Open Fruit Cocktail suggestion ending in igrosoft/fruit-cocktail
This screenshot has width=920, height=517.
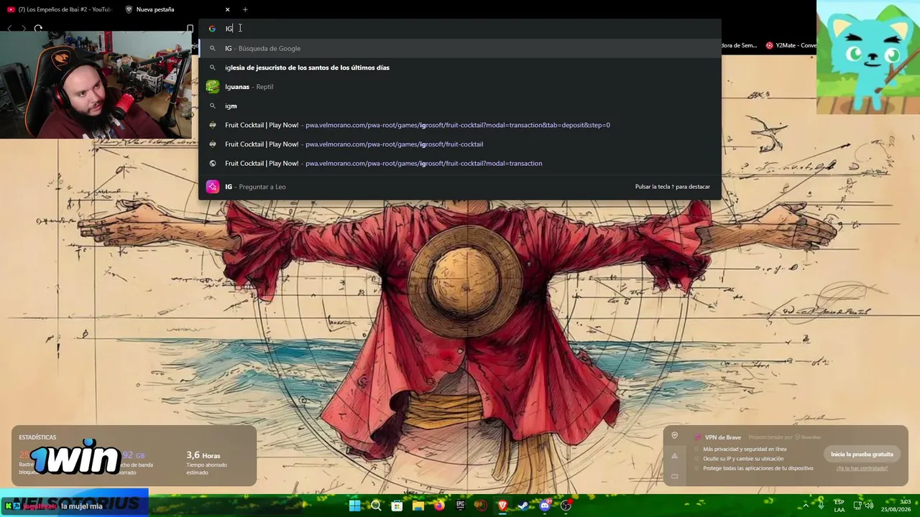click(460, 144)
